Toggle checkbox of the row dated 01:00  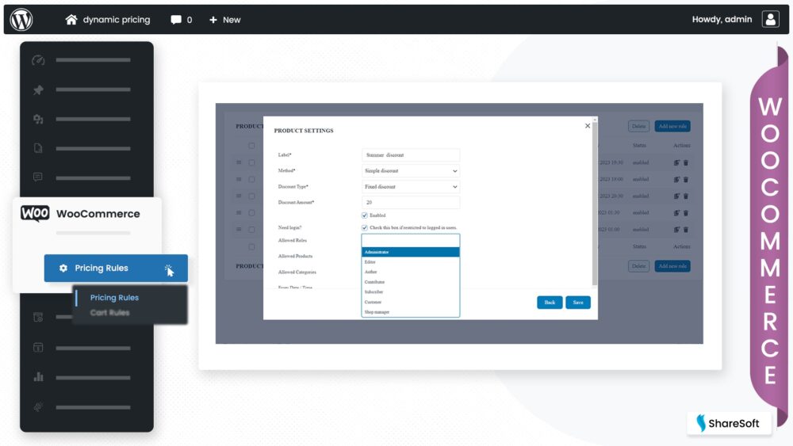[x=251, y=229]
